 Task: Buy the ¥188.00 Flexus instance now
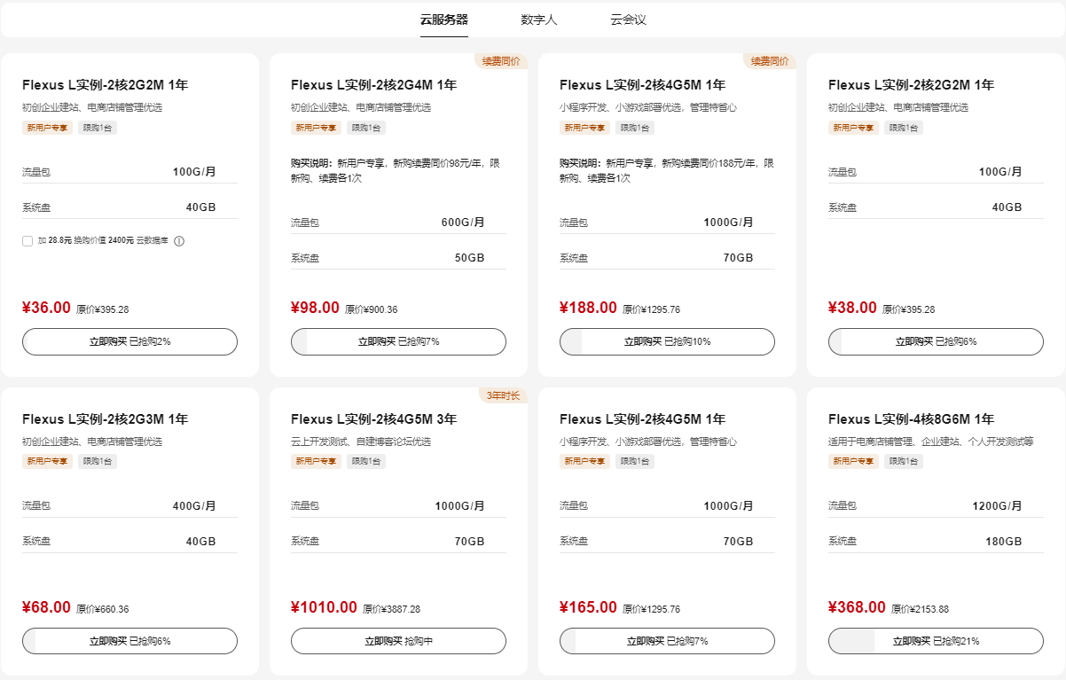point(667,341)
